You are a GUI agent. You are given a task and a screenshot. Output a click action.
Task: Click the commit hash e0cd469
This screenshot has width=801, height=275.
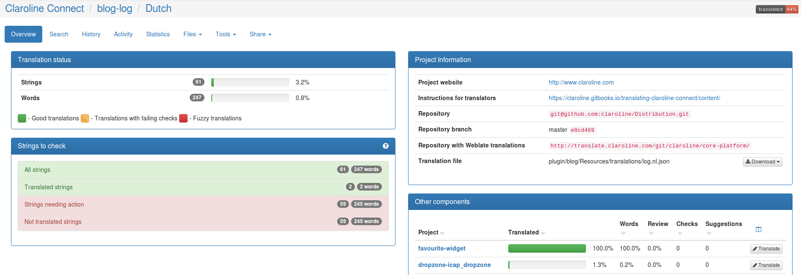583,130
